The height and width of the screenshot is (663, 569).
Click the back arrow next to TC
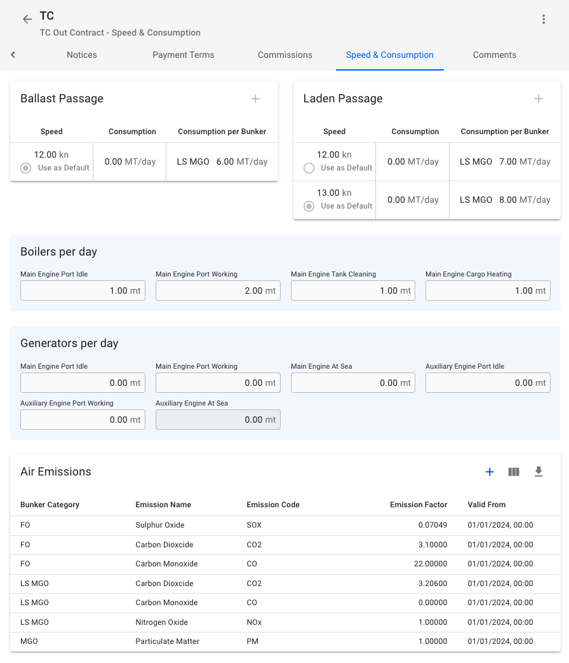pyautogui.click(x=27, y=20)
